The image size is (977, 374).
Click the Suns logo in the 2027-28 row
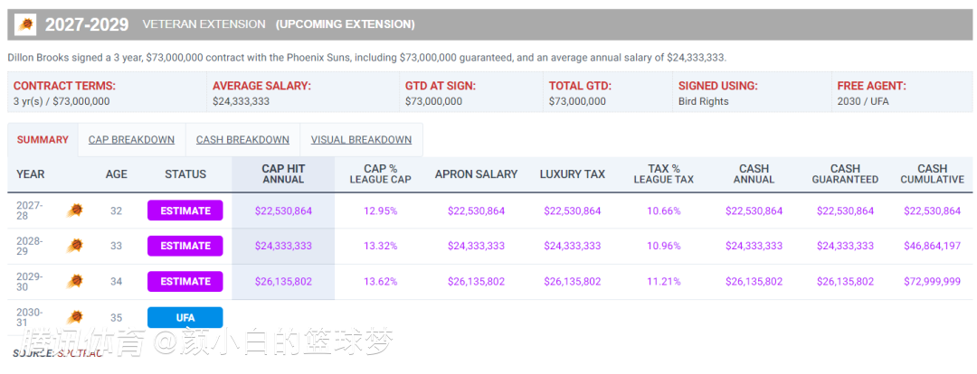click(74, 211)
